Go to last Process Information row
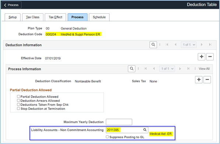The width and height of the screenshot is (220, 144). 189,69
